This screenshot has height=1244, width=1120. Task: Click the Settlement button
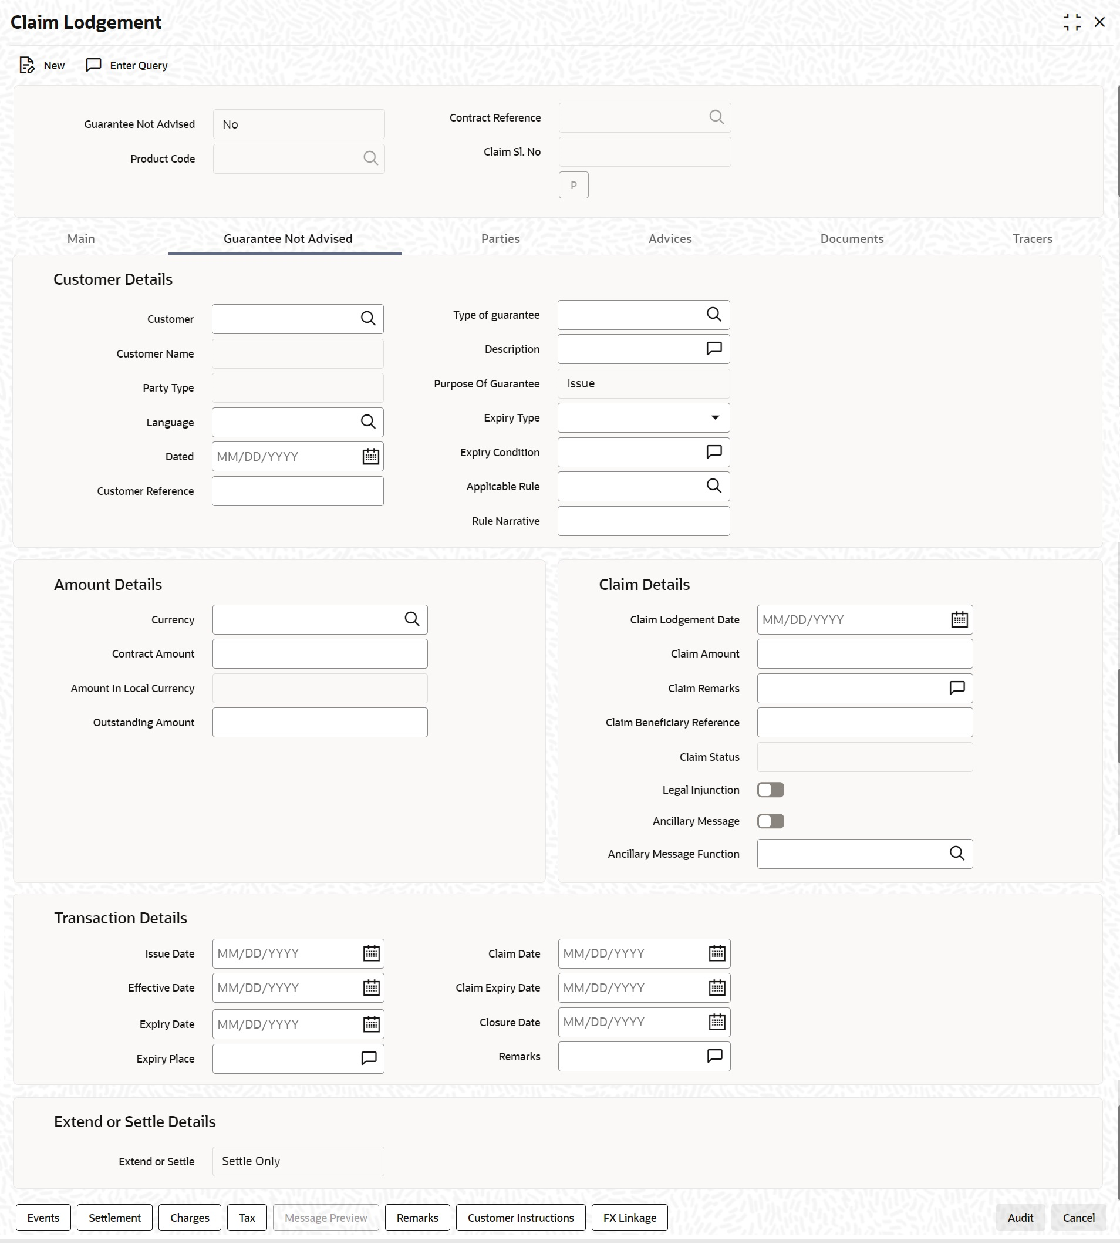click(114, 1218)
